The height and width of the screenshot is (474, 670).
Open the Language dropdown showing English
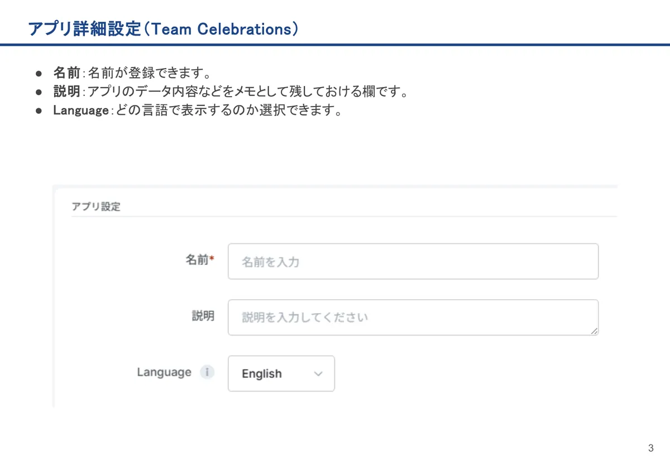pyautogui.click(x=281, y=374)
